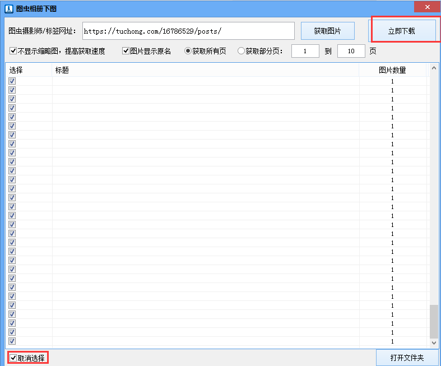This screenshot has height=366, width=441.
Task: Click the URL field containing the tuchong.com address
Action: pos(188,31)
